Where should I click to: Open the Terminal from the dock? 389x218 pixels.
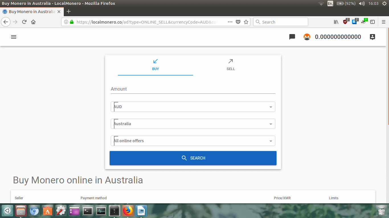(88, 211)
